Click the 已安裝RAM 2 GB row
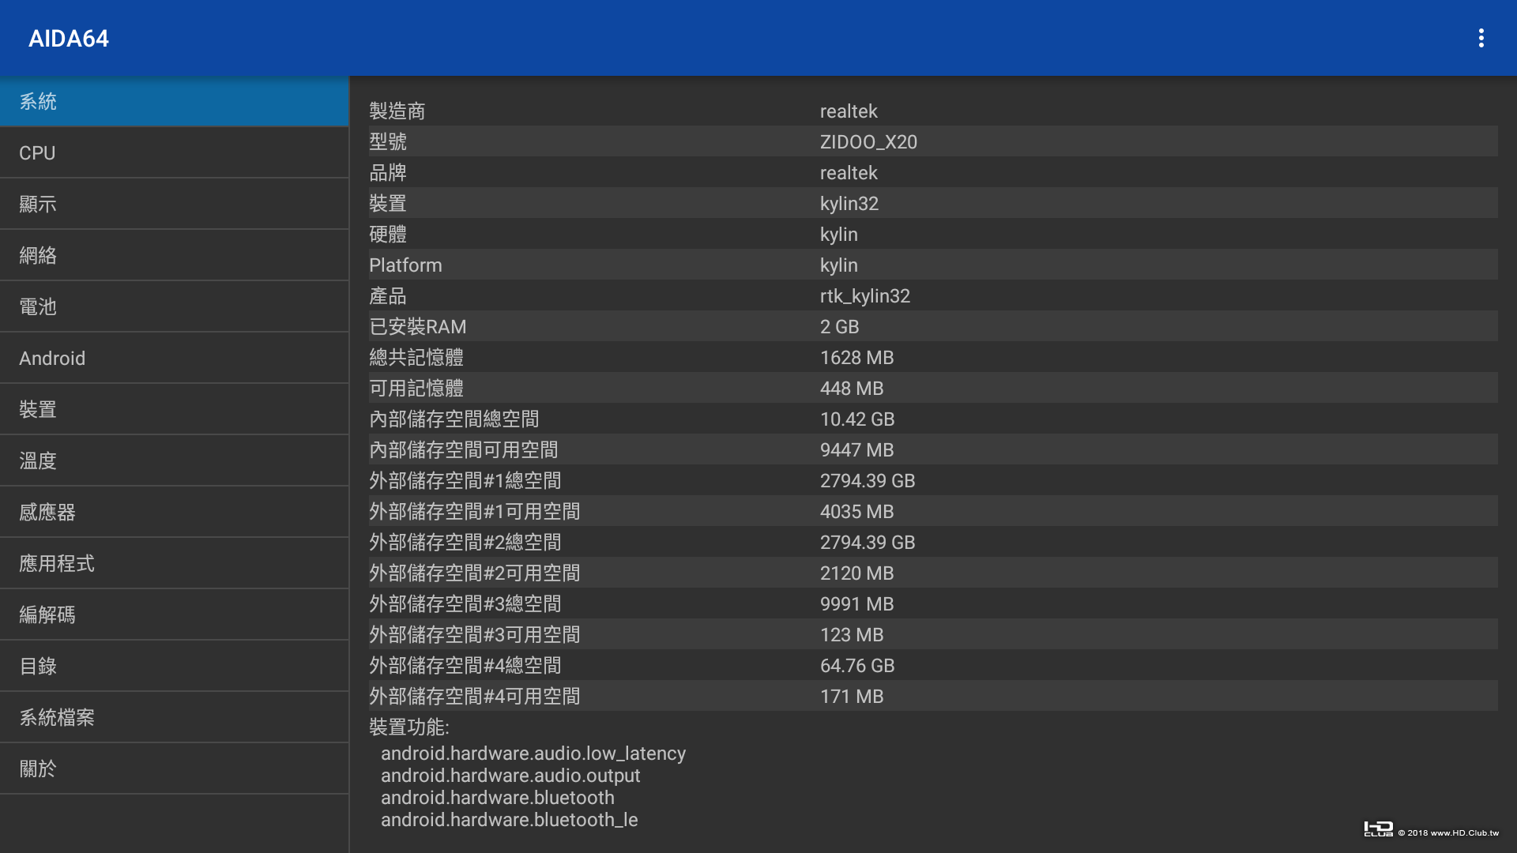Viewport: 1517px width, 853px height. click(932, 327)
